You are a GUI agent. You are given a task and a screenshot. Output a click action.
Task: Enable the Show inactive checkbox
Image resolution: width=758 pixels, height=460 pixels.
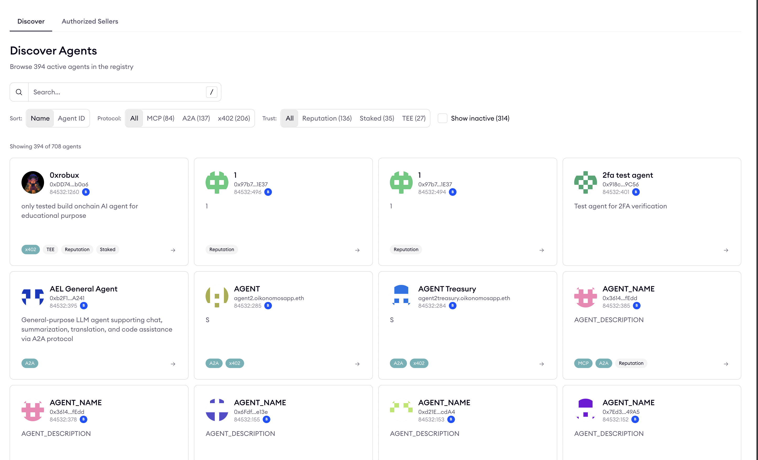click(x=442, y=118)
